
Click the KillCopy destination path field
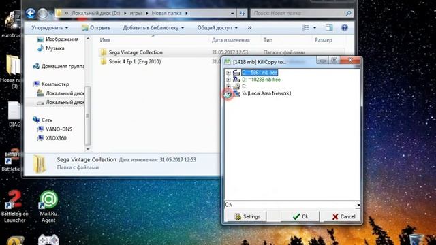click(x=290, y=205)
